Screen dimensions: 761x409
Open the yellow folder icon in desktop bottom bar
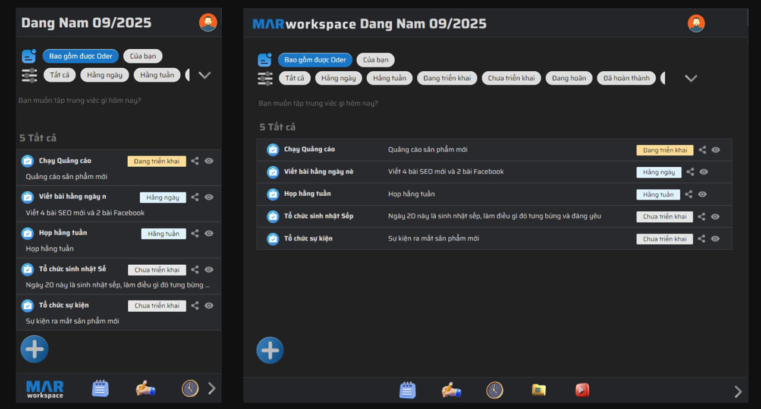pos(539,390)
